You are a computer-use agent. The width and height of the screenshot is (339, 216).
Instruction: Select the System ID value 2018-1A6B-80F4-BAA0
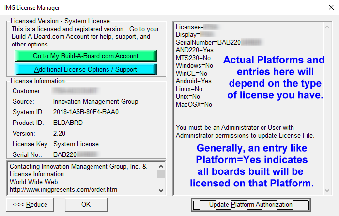click(x=86, y=112)
